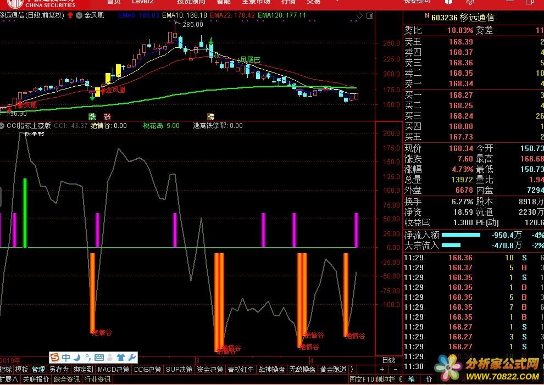This screenshot has height=385, width=544.
Task: Click 卖一 price 168.34
Action: [460, 83]
